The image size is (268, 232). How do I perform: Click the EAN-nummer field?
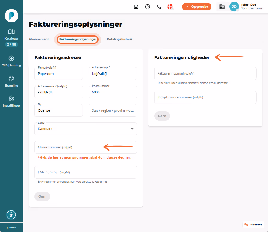[x=86, y=172]
